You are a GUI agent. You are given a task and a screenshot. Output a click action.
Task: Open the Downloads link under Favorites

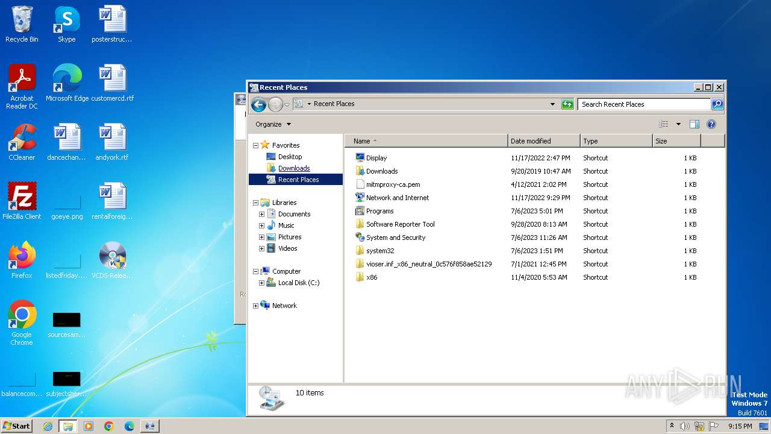[x=294, y=168]
